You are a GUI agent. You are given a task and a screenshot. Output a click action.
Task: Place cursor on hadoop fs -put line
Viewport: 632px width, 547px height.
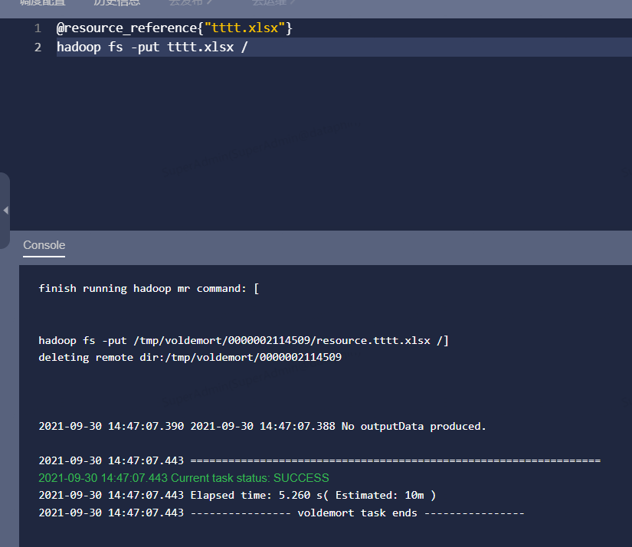click(x=152, y=47)
